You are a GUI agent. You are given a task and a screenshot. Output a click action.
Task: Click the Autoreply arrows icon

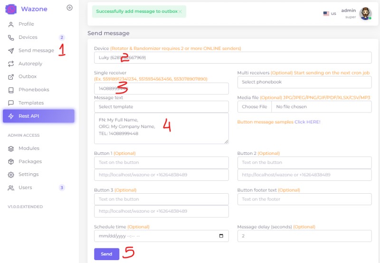coord(11,64)
